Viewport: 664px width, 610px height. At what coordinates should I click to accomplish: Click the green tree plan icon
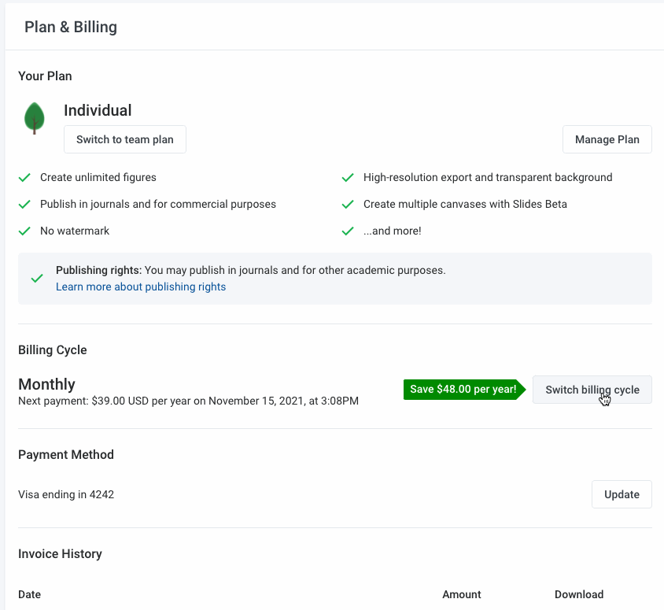click(x=34, y=118)
